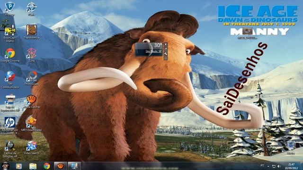This screenshot has width=303, height=170.
Task: Select the blue HP add device icon
Action: coord(10,126)
